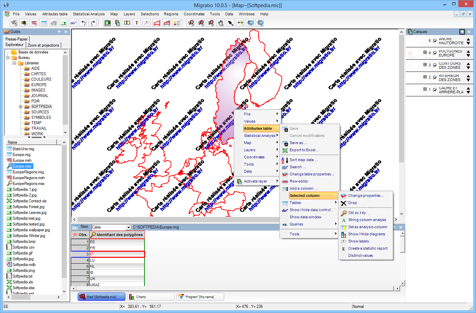Toggle visibility of ANCRE HAUTDROITE layer
The image size is (476, 313).
[435, 41]
